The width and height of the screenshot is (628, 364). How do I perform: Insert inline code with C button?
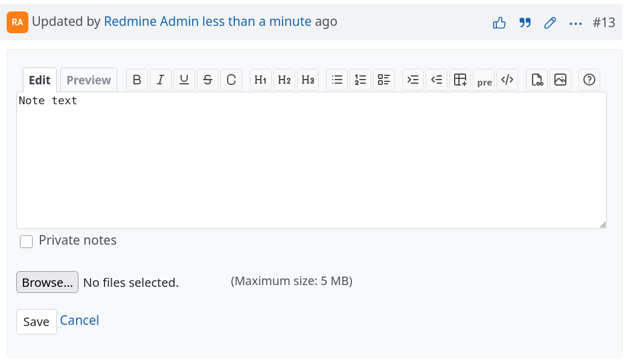pyautogui.click(x=231, y=80)
